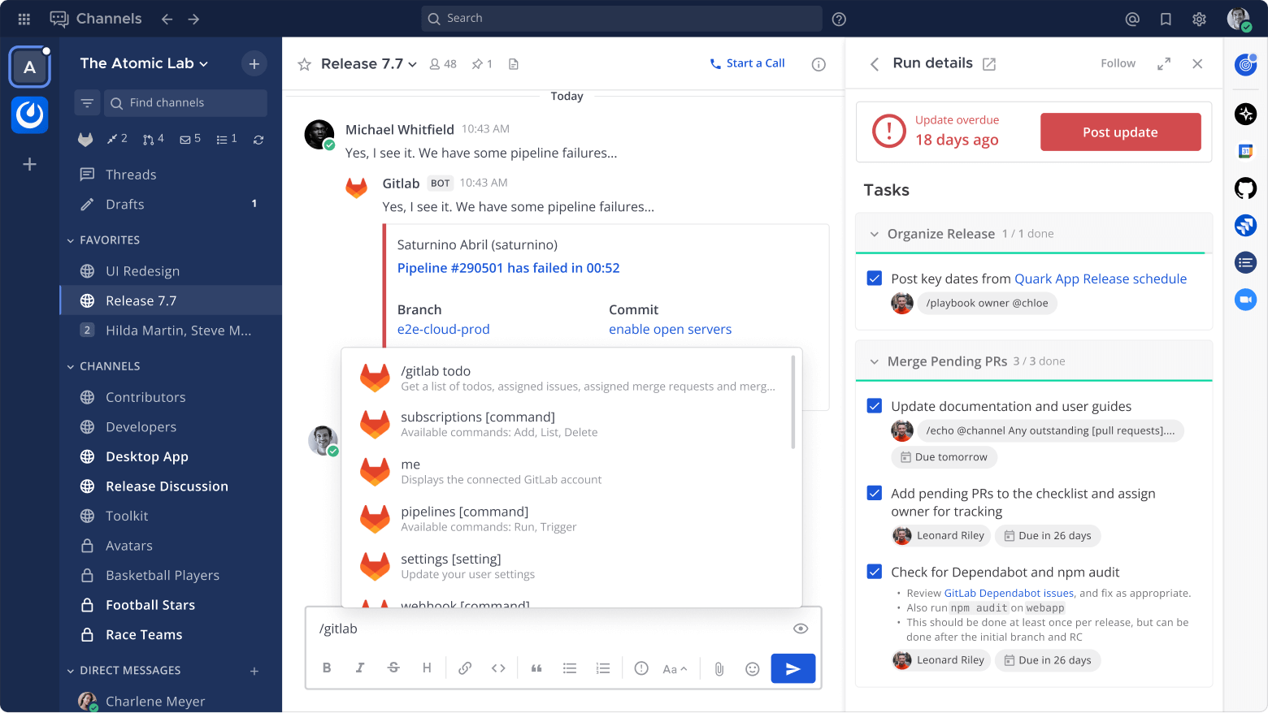Uncheck Add pending PRs task checkbox
Image resolution: width=1268 pixels, height=713 pixels.
point(875,493)
